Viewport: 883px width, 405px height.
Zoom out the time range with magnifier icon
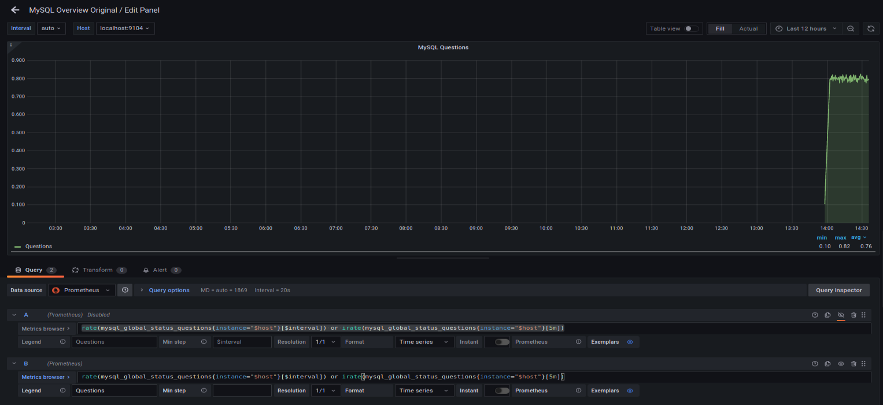850,28
